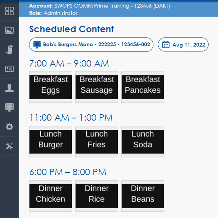Select the Dinner Rice content thumbnail
The height and width of the screenshot is (218, 218).
97,196
